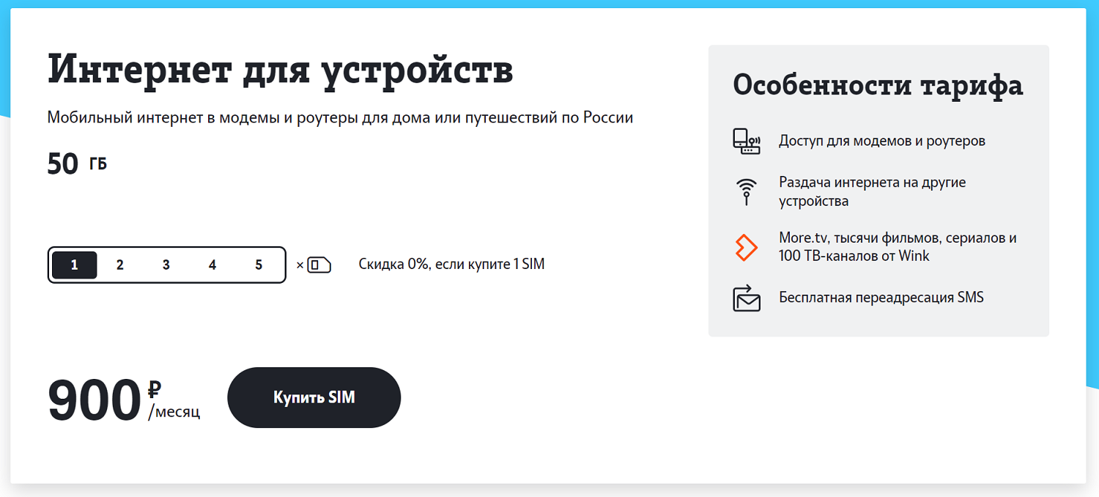Click the orange Wink service icon
The width and height of the screenshot is (1099, 497).
(747, 247)
